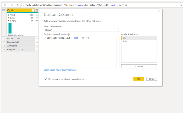
Task: Expand the formula bar with chevron
Action: [181, 5]
